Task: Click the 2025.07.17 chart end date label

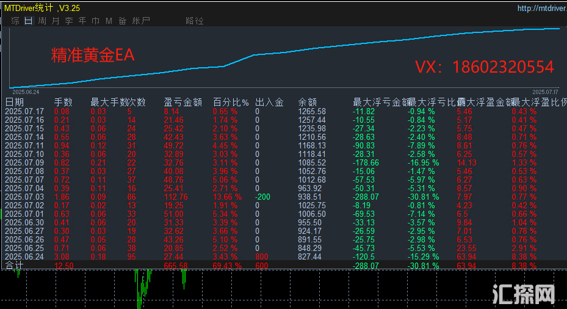Action: pos(545,92)
